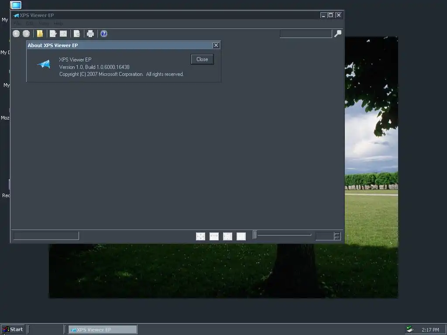This screenshot has height=335, width=447.
Task: Click the 'Version 1.0, Build 1.0.6000.16438' text
Action: click(x=94, y=67)
